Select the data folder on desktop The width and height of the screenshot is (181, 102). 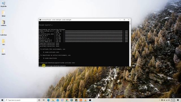[3, 42]
